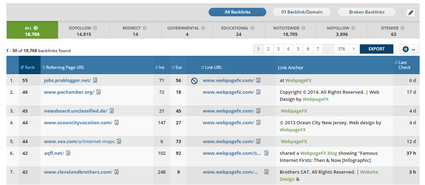Sort by Ext column
Image resolution: width=425 pixels, height=185 pixels.
click(177, 67)
